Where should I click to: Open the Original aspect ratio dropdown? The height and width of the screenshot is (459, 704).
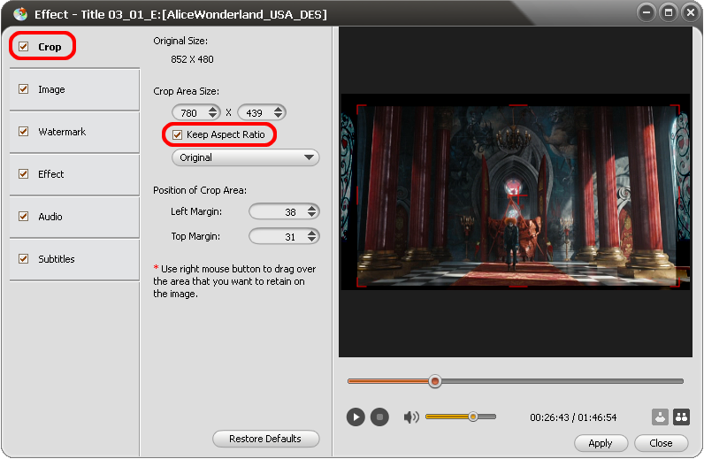click(246, 157)
